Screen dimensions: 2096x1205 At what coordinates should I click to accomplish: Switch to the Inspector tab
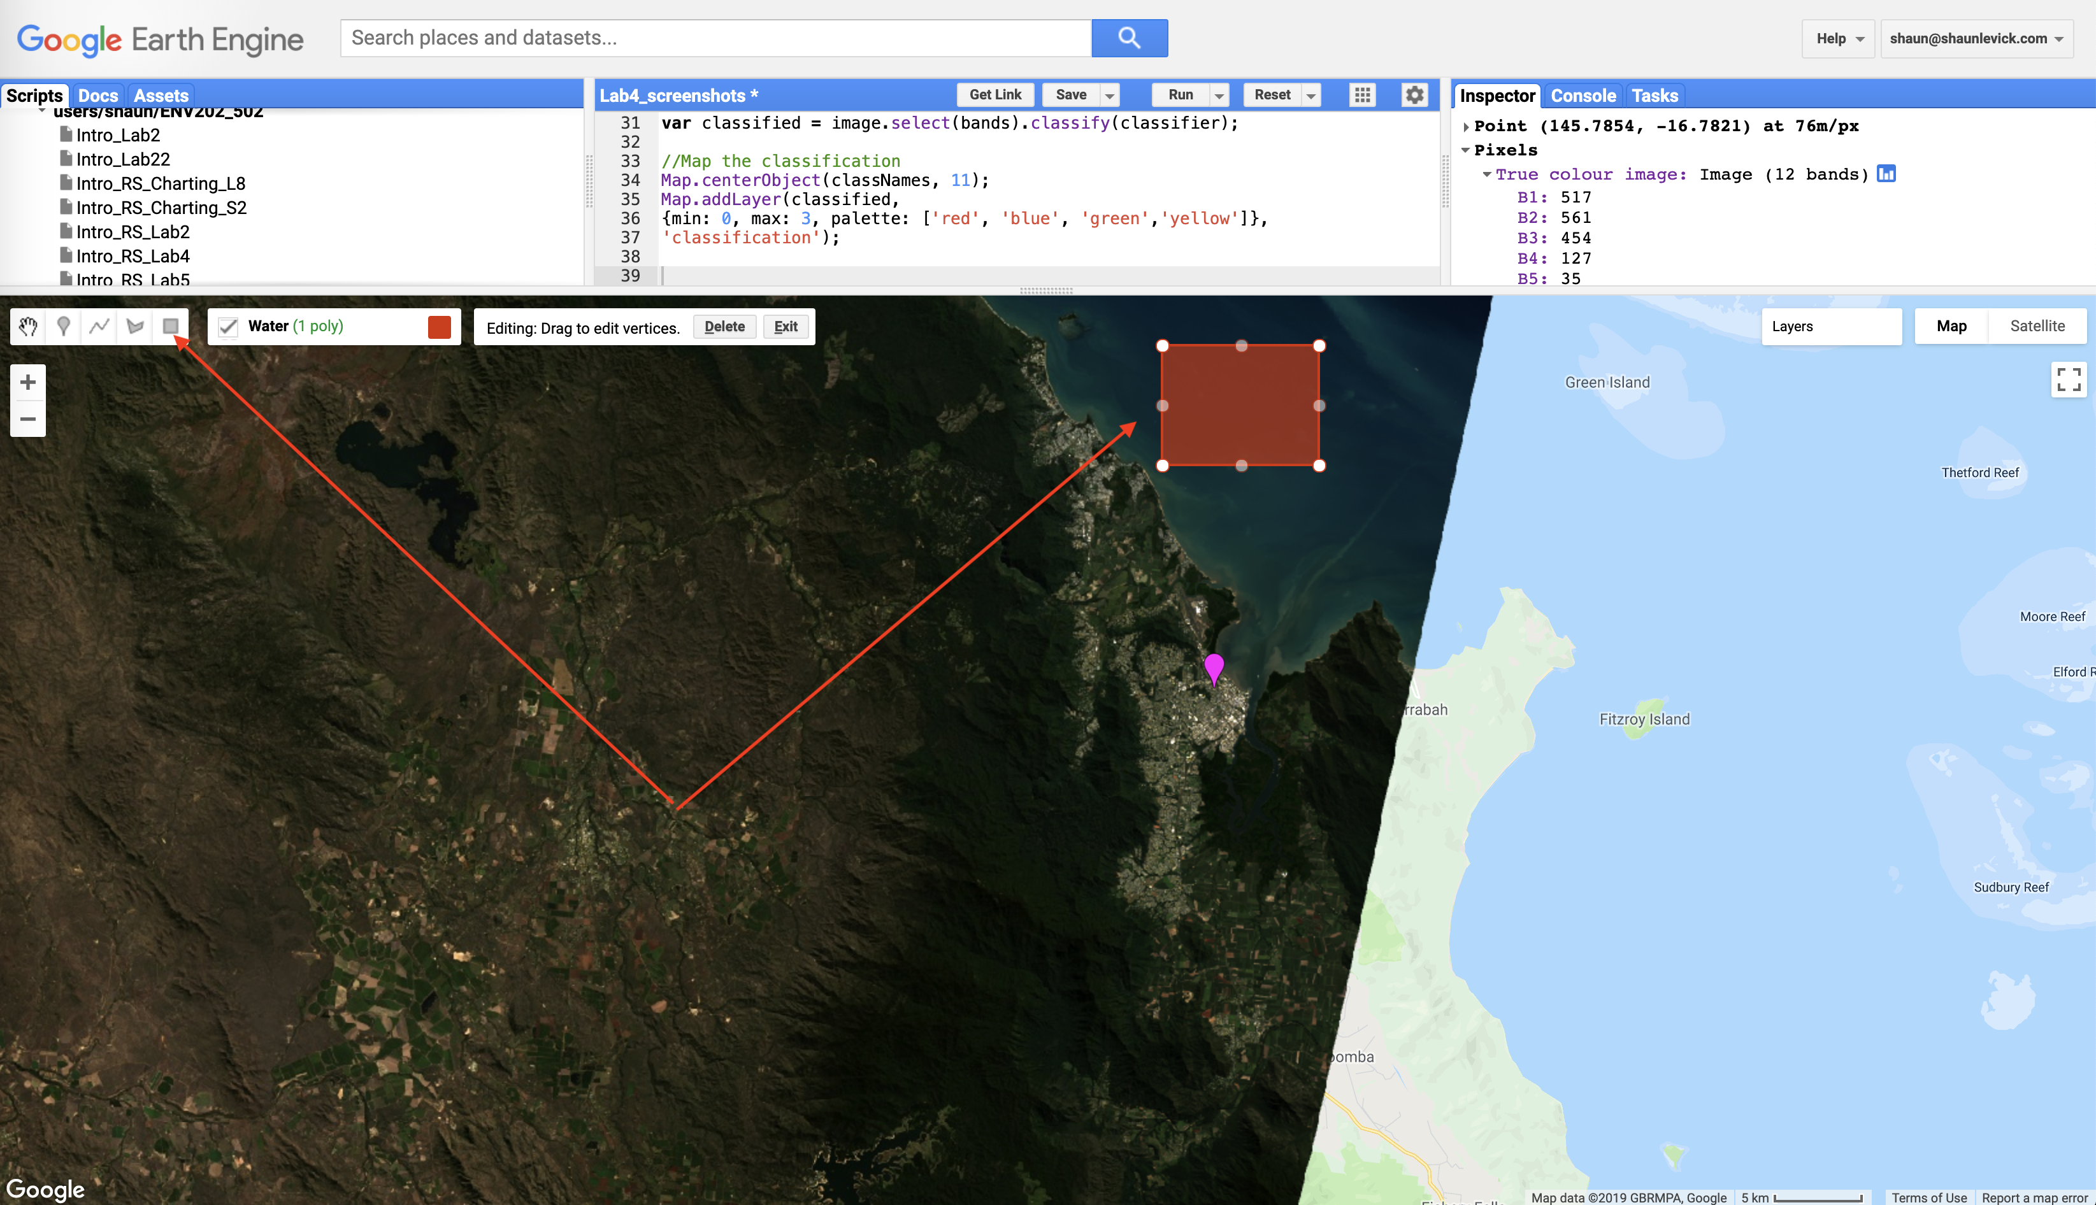click(1497, 95)
